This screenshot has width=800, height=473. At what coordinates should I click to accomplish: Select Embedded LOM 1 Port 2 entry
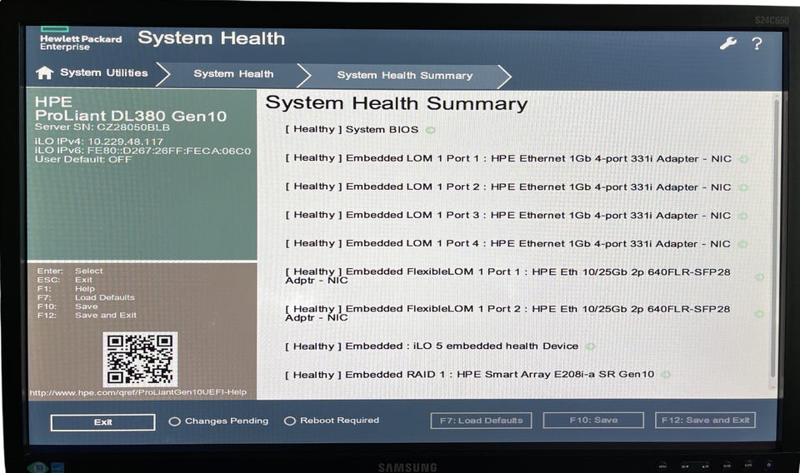pos(508,187)
